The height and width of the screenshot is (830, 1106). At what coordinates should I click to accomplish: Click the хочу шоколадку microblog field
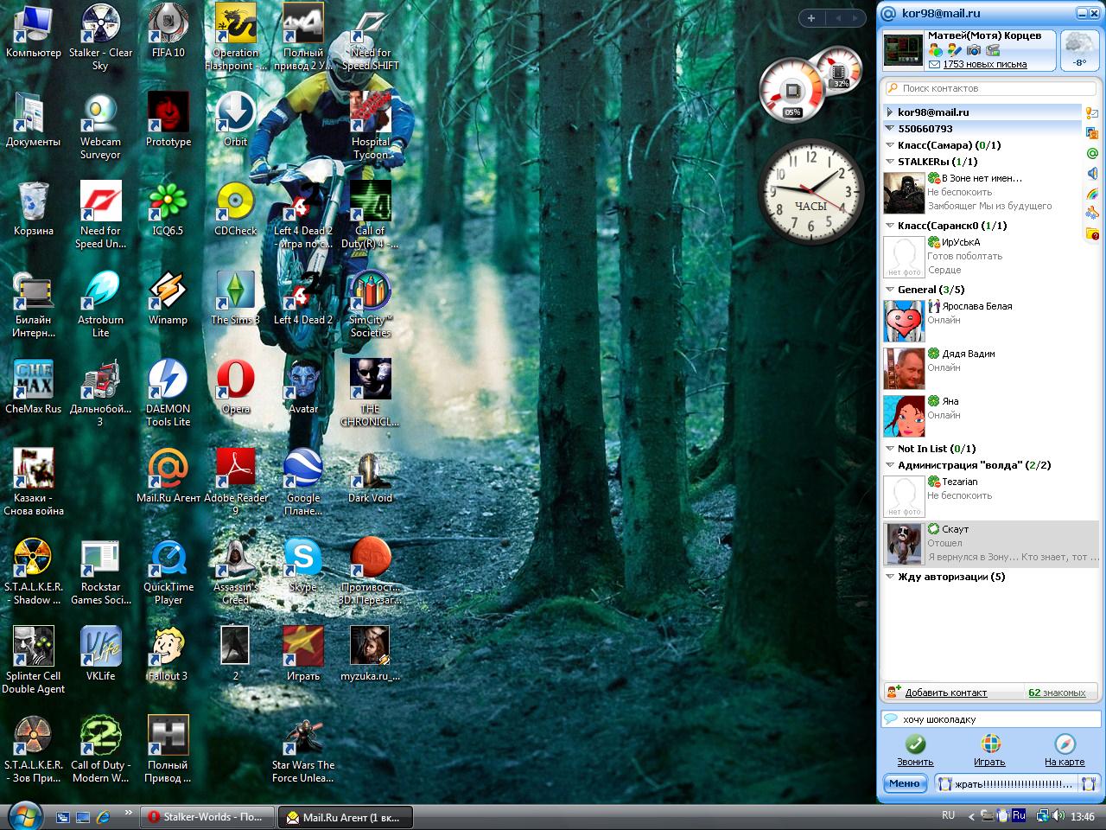click(990, 719)
